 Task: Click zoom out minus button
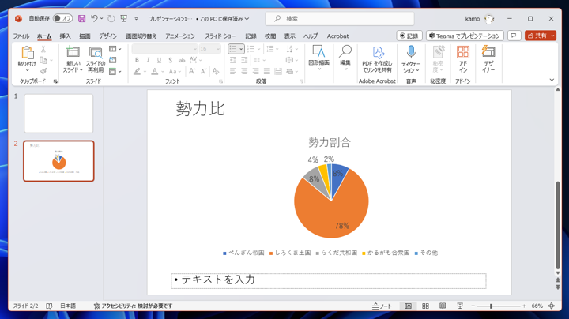(x=473, y=306)
